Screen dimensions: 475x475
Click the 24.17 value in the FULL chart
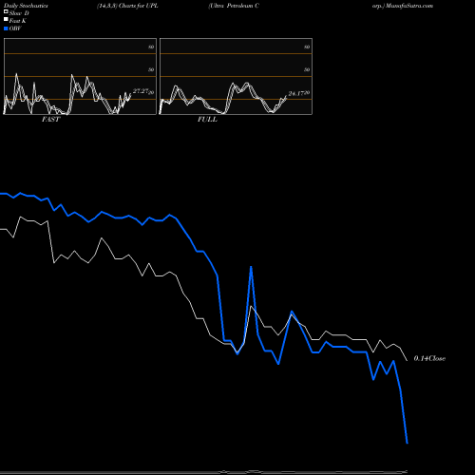click(x=295, y=94)
